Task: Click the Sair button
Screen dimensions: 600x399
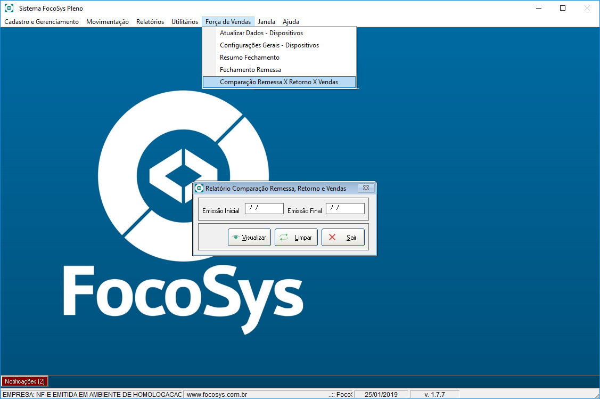Action: (343, 238)
